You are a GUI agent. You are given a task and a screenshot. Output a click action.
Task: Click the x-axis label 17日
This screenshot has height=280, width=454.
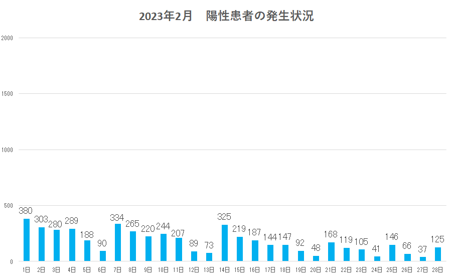click(x=270, y=270)
